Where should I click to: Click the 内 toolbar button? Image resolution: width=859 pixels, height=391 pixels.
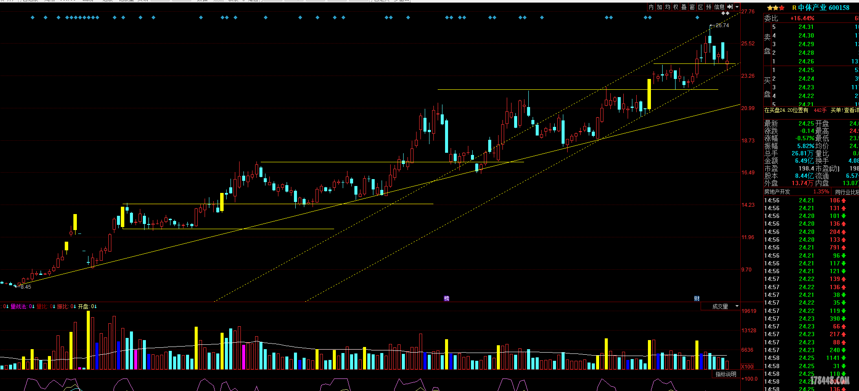(651, 7)
